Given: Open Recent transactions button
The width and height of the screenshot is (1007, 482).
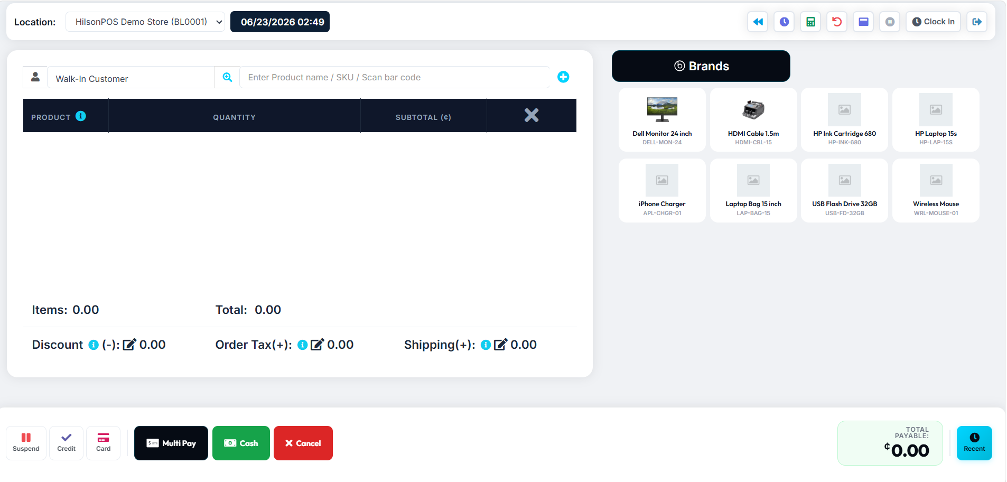Looking at the screenshot, I should 974,443.
